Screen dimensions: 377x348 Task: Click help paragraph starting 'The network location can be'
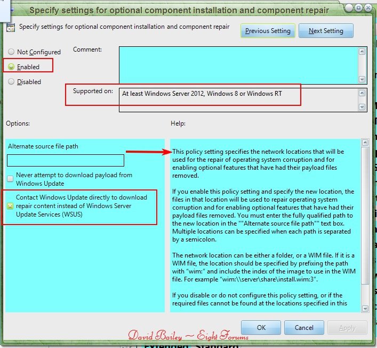[x=264, y=267]
